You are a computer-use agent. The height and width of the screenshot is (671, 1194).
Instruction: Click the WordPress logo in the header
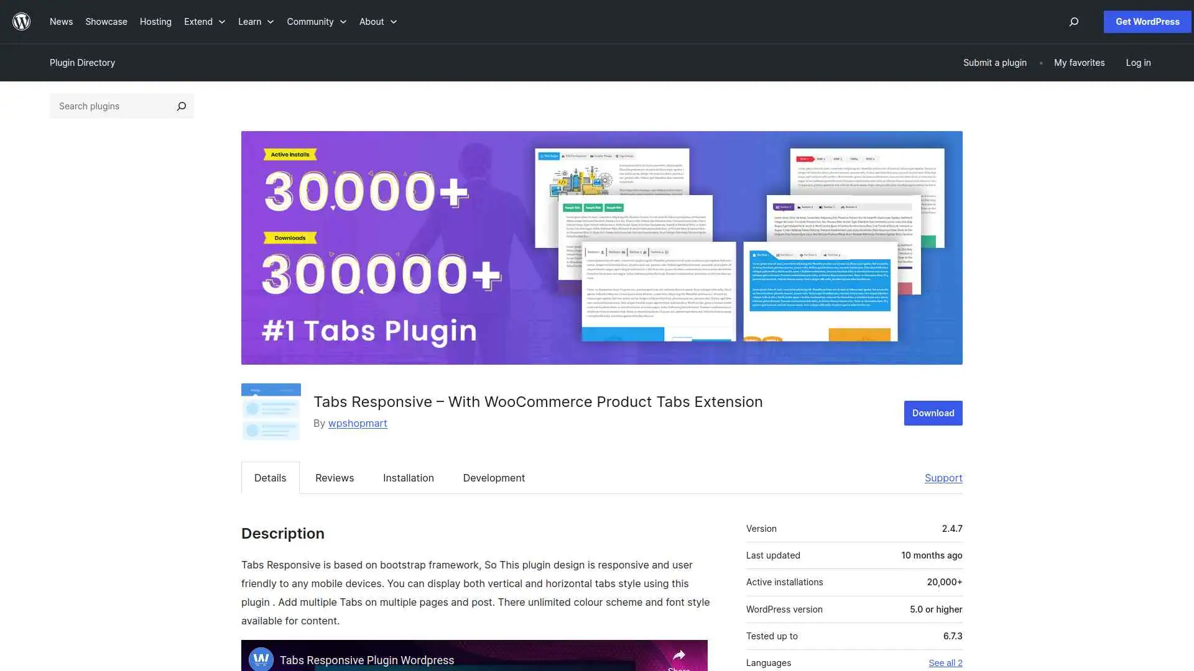tap(21, 21)
